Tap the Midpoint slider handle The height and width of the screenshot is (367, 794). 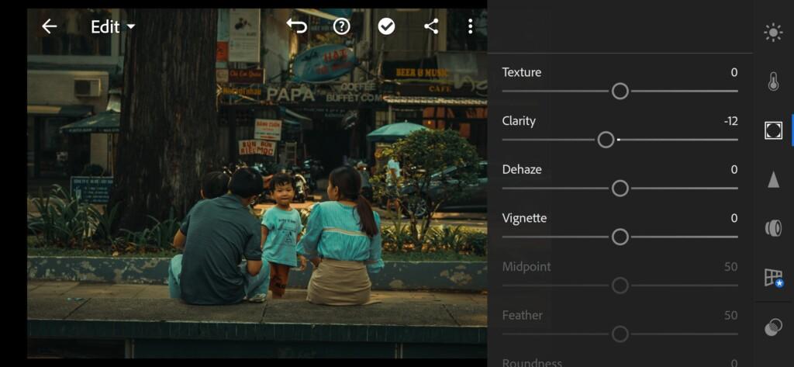click(620, 286)
